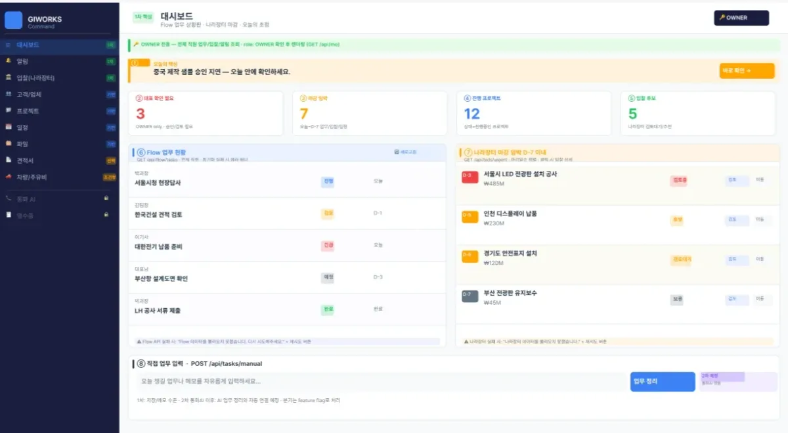Click the 대표 확인 필요 card showing 3
This screenshot has width=788, height=433.
point(206,113)
